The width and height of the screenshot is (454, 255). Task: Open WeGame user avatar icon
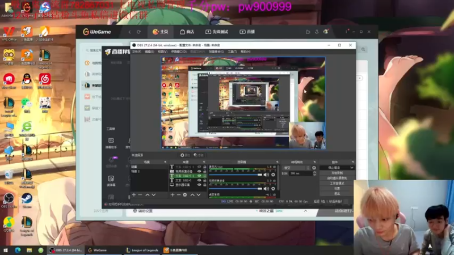pyautogui.click(x=326, y=32)
